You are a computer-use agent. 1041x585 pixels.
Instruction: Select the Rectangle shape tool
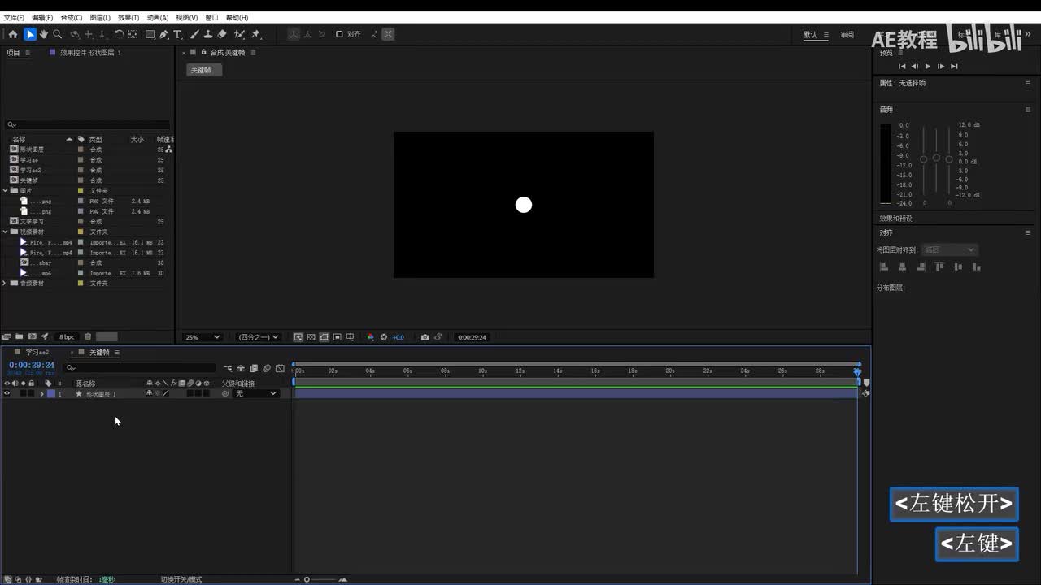(150, 34)
